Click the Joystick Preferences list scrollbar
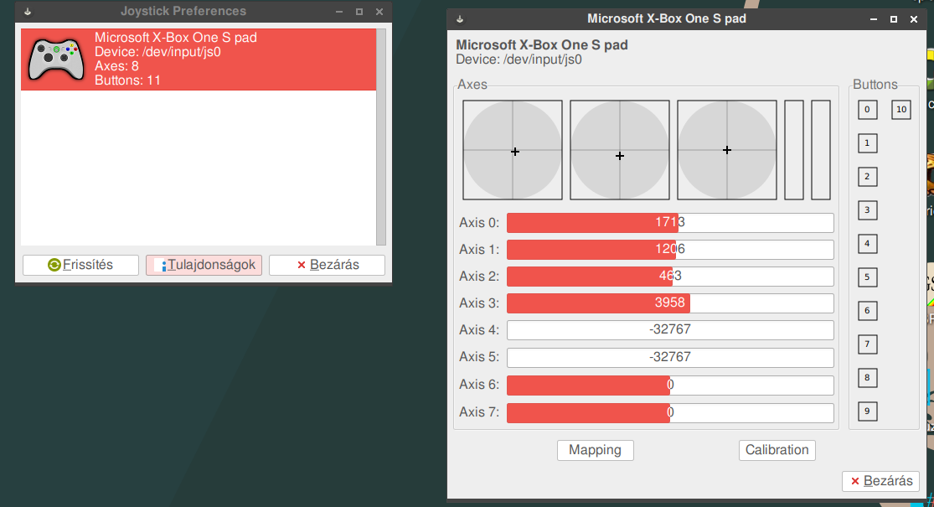 pyautogui.click(x=381, y=137)
